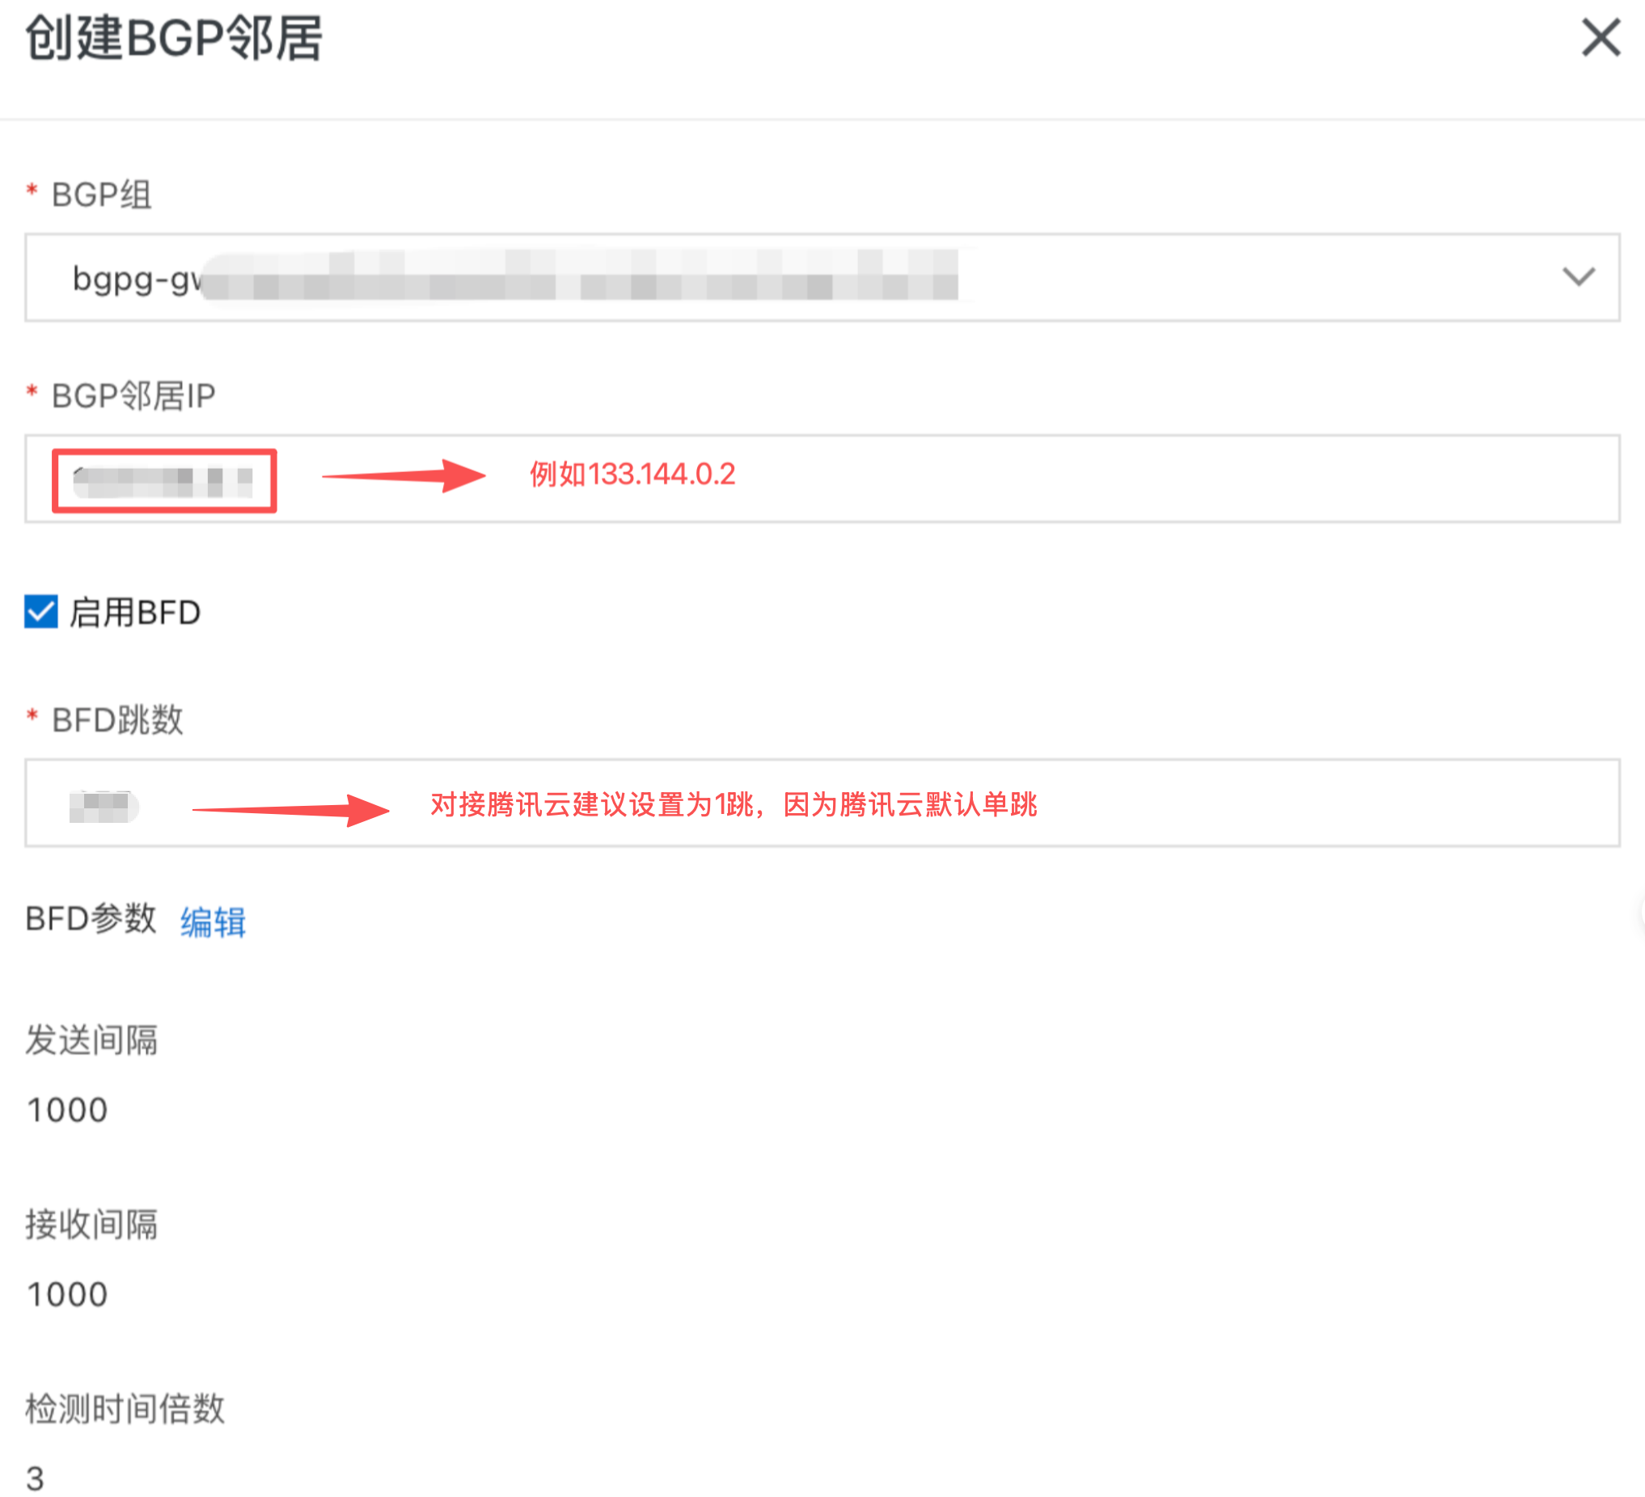Click the 检测时间倍数 label
Screen dimensions: 1645x1497
pos(125,1408)
